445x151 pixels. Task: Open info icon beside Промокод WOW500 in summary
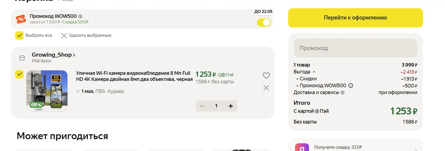point(351,86)
